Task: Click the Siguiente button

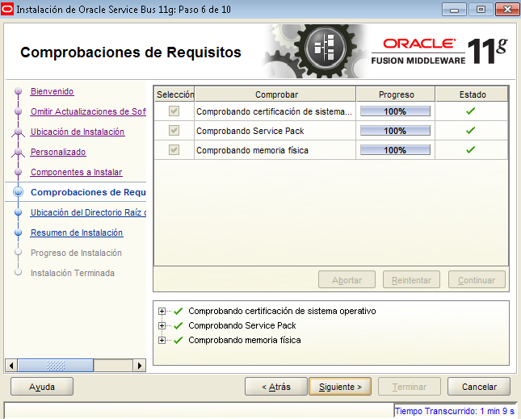Action: (x=340, y=387)
